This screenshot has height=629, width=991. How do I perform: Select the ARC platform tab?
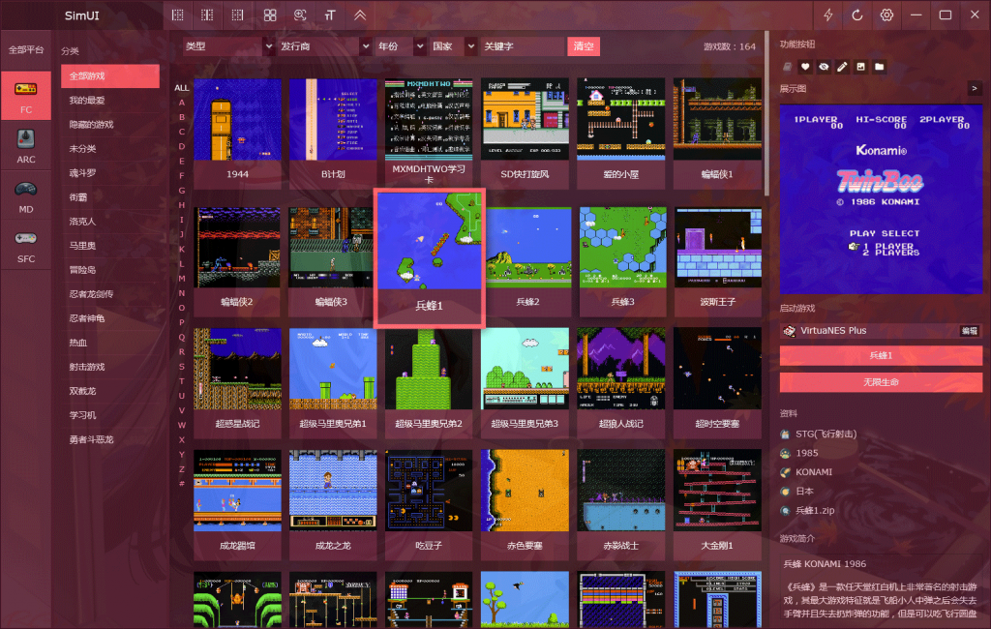tap(26, 146)
